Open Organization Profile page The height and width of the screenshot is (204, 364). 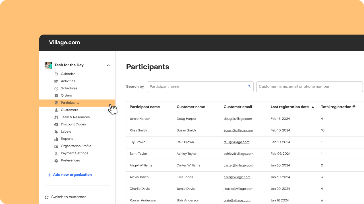click(x=76, y=146)
